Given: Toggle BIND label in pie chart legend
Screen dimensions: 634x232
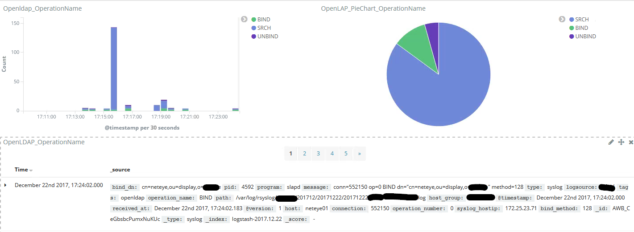Looking at the screenshot, I should (582, 28).
